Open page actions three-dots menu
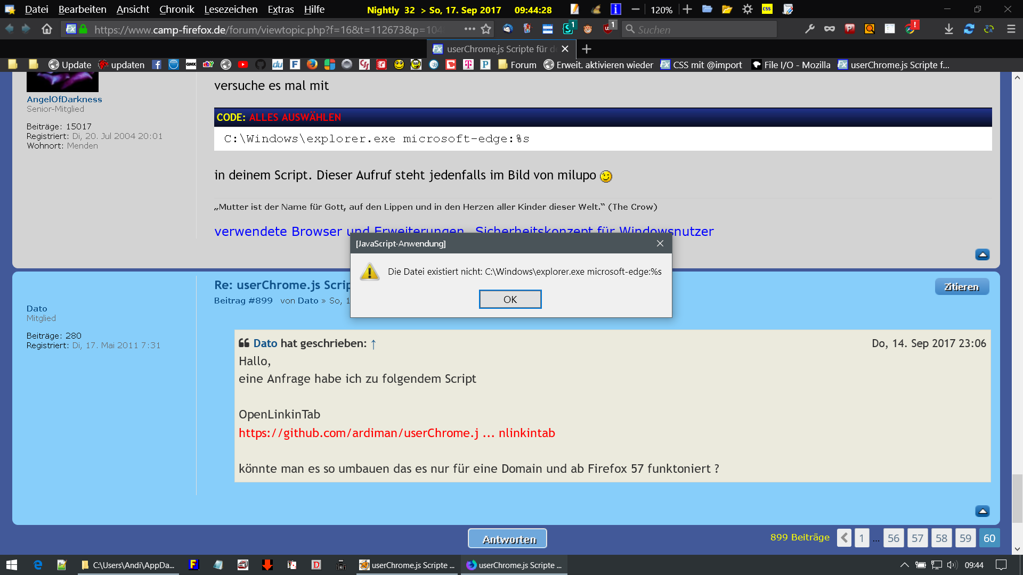Screen dimensions: 1023x575 (469, 29)
